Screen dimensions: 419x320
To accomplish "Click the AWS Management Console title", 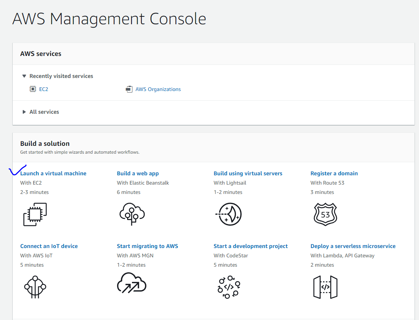I will tap(109, 19).
